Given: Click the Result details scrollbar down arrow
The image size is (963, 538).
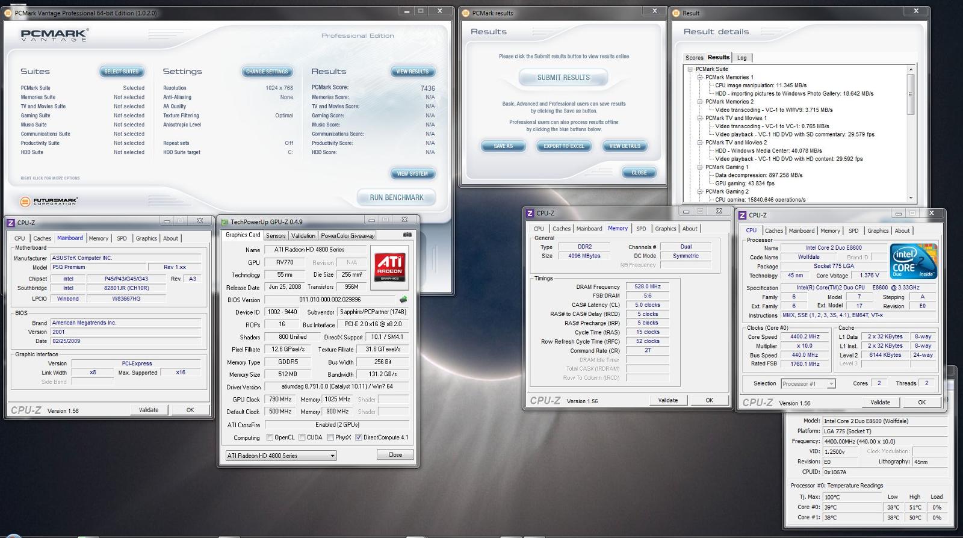Looking at the screenshot, I should tap(911, 198).
